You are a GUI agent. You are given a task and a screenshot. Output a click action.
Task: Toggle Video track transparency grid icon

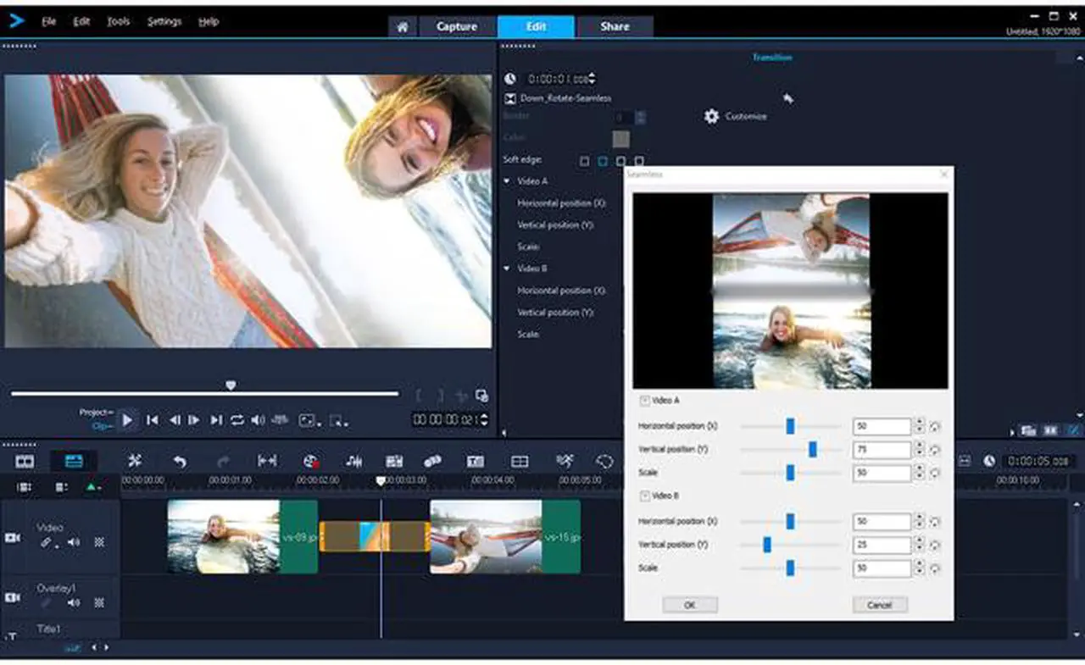99,542
